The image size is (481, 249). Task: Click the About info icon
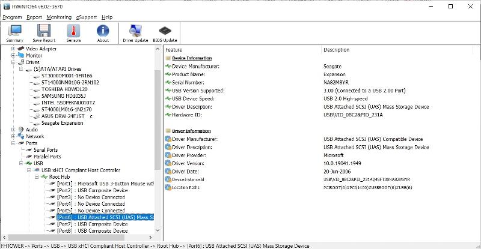103,33
